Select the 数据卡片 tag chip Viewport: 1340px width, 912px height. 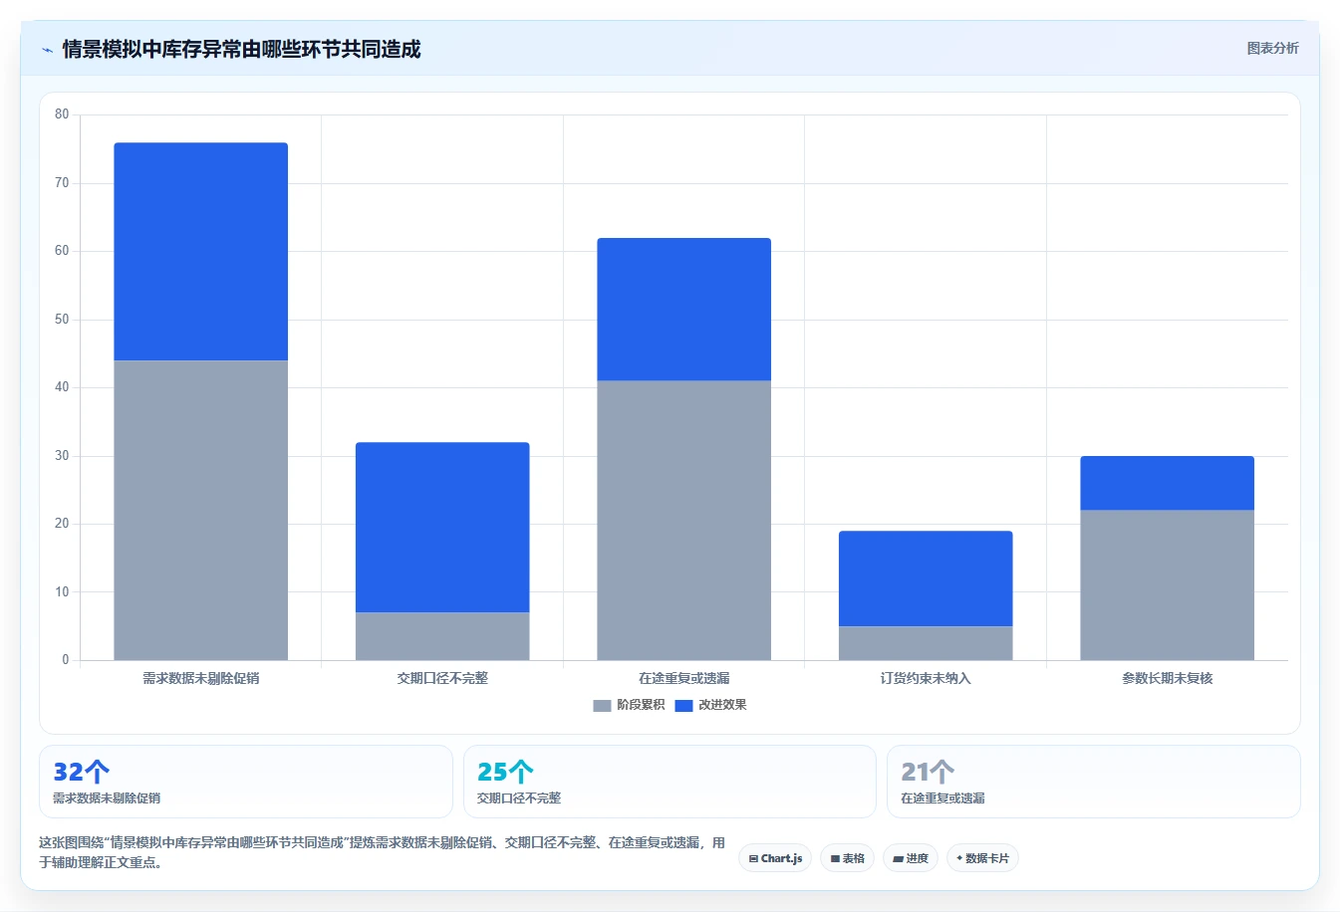click(x=982, y=858)
